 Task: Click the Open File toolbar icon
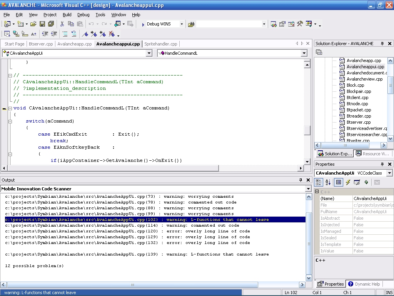click(x=33, y=24)
